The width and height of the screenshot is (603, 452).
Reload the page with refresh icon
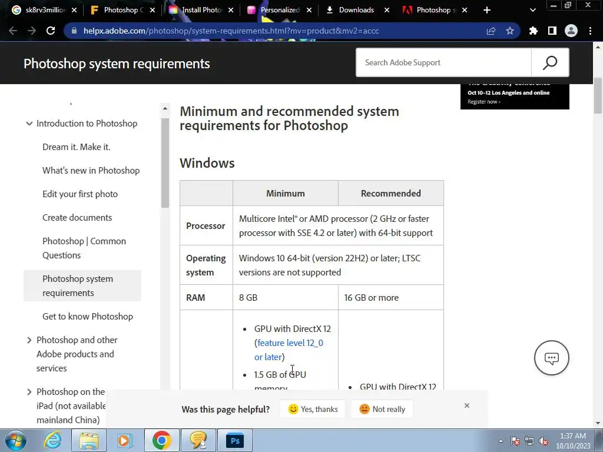coord(51,31)
